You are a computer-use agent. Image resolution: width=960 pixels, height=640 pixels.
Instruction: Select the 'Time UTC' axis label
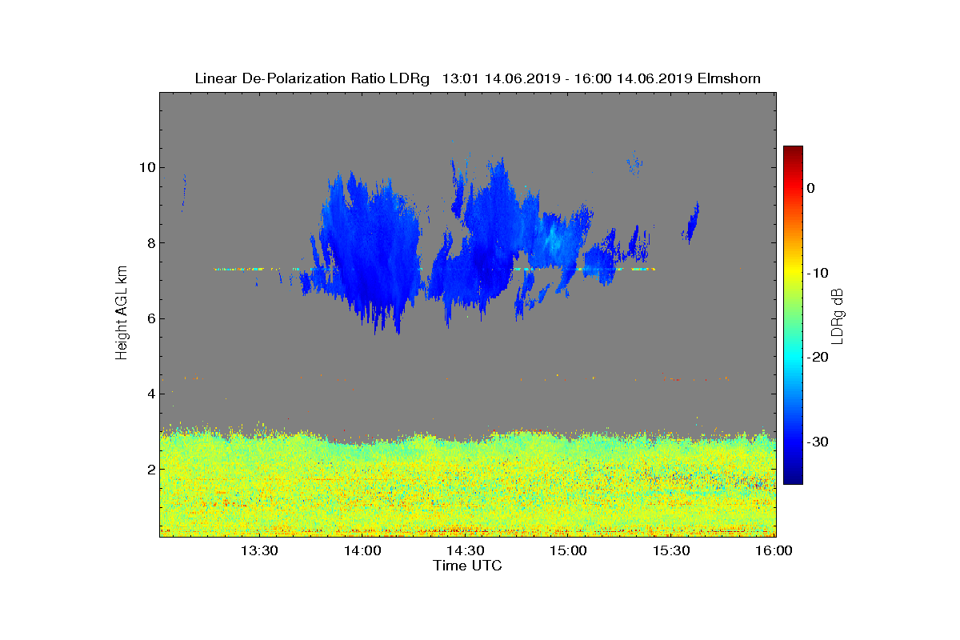(x=468, y=566)
